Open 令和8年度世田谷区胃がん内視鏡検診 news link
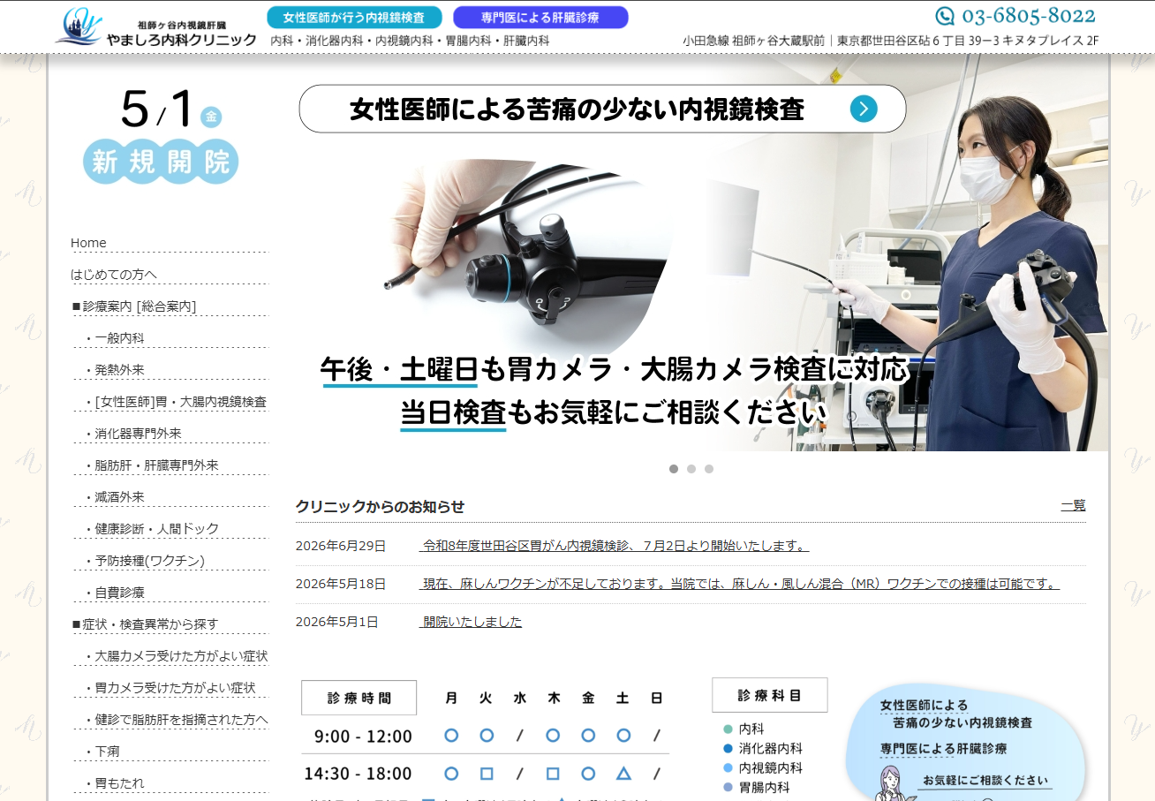Image resolution: width=1155 pixels, height=801 pixels. coord(614,546)
